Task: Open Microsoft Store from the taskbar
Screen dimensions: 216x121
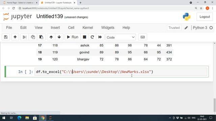Action: coord(35,118)
